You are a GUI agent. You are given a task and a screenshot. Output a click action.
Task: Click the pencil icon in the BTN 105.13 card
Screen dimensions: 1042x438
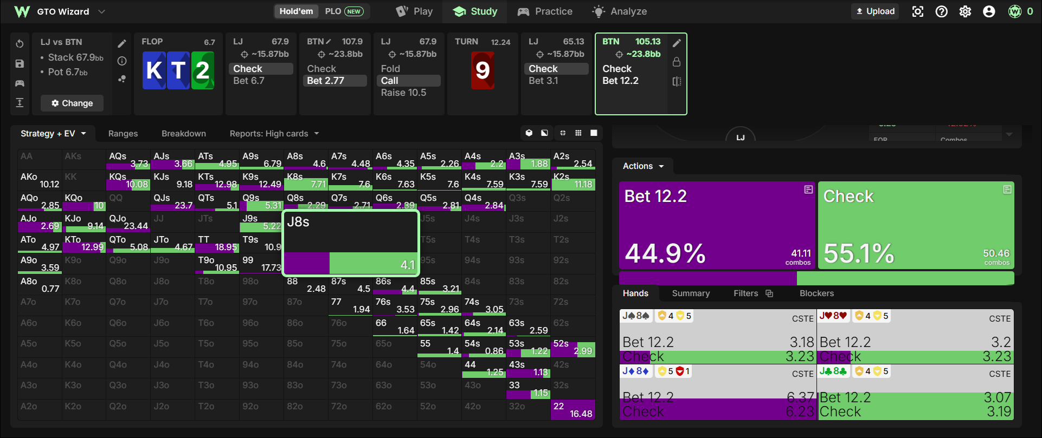677,43
